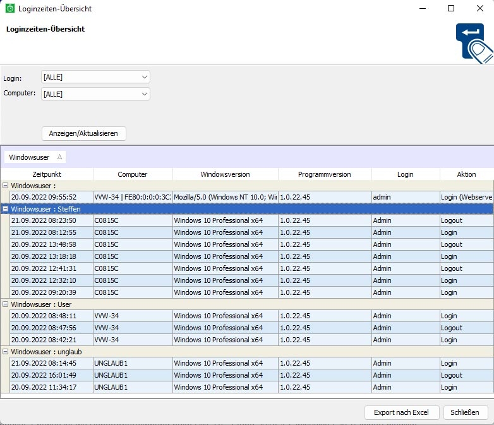494x425 pixels.
Task: Collapse the Windowsuser unglaub group
Action: [6, 352]
